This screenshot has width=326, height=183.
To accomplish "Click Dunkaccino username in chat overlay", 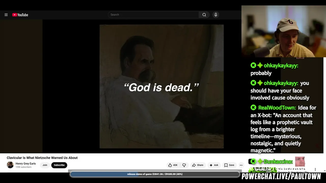I will click(278, 162).
